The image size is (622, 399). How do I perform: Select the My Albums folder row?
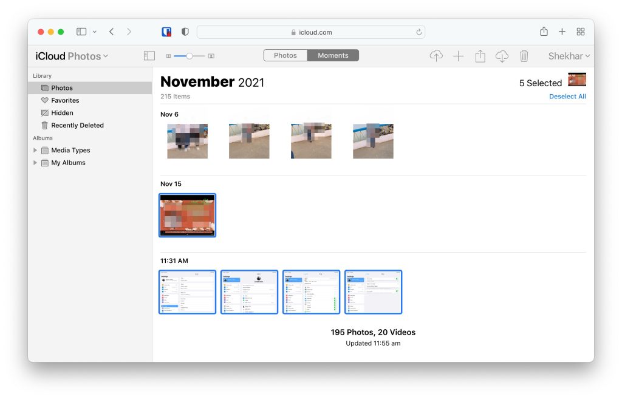coord(90,163)
